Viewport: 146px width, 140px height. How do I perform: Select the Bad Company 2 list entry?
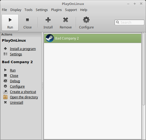pyautogui.click(x=93, y=38)
